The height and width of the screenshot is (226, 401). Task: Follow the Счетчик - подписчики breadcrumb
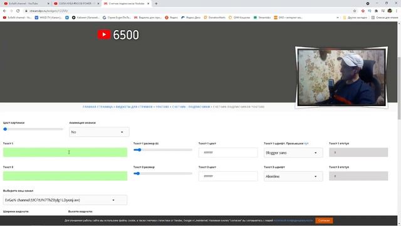click(191, 107)
